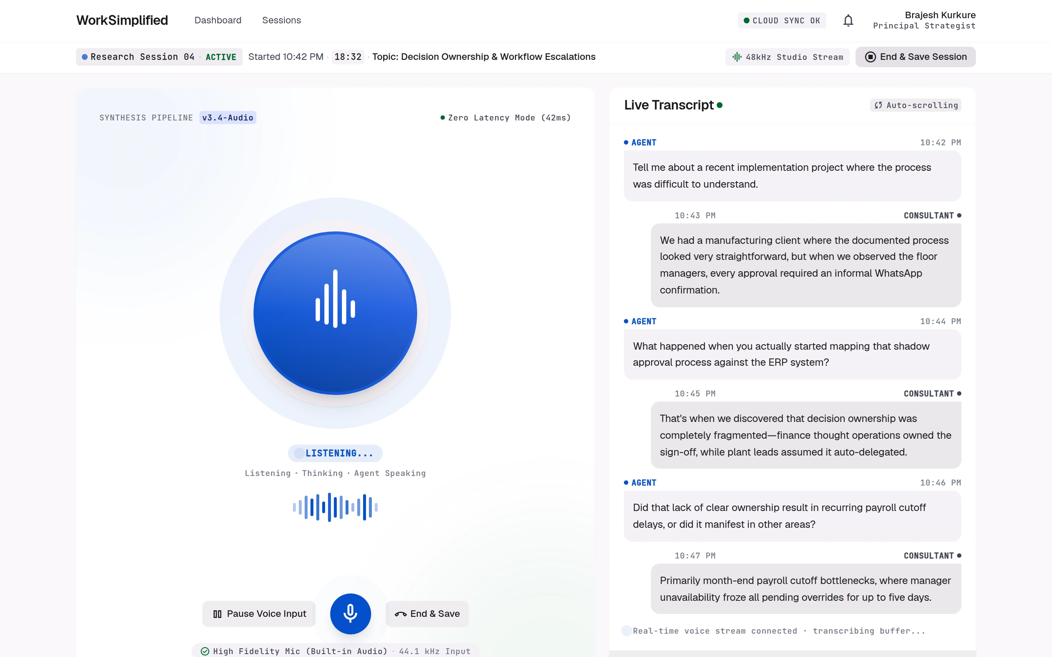
Task: Click the blue microphone button
Action: click(x=350, y=614)
